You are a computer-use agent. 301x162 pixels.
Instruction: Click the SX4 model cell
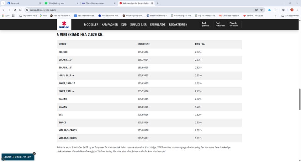[x=61, y=115]
